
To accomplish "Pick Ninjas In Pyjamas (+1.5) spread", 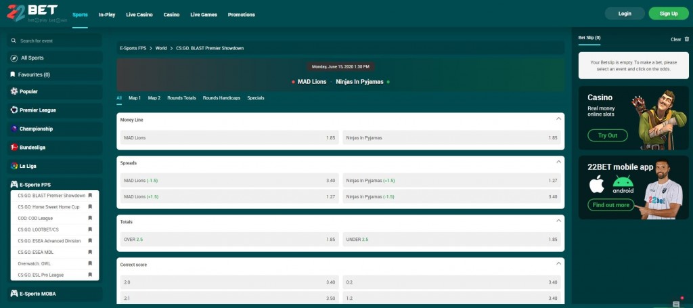I will tap(451, 180).
